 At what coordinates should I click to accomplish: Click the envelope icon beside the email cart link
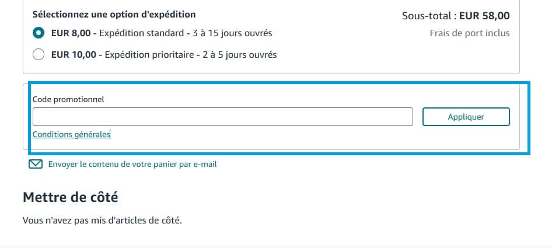(x=36, y=164)
